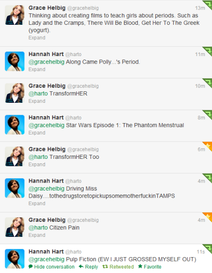Click the Retweeted icon on Pulp Fiction tweet
Viewport: 212px width, 273px height.
coord(105,267)
